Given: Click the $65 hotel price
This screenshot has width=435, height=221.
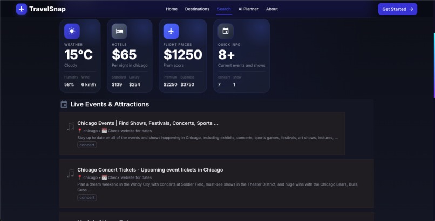Looking at the screenshot, I should pos(124,55).
